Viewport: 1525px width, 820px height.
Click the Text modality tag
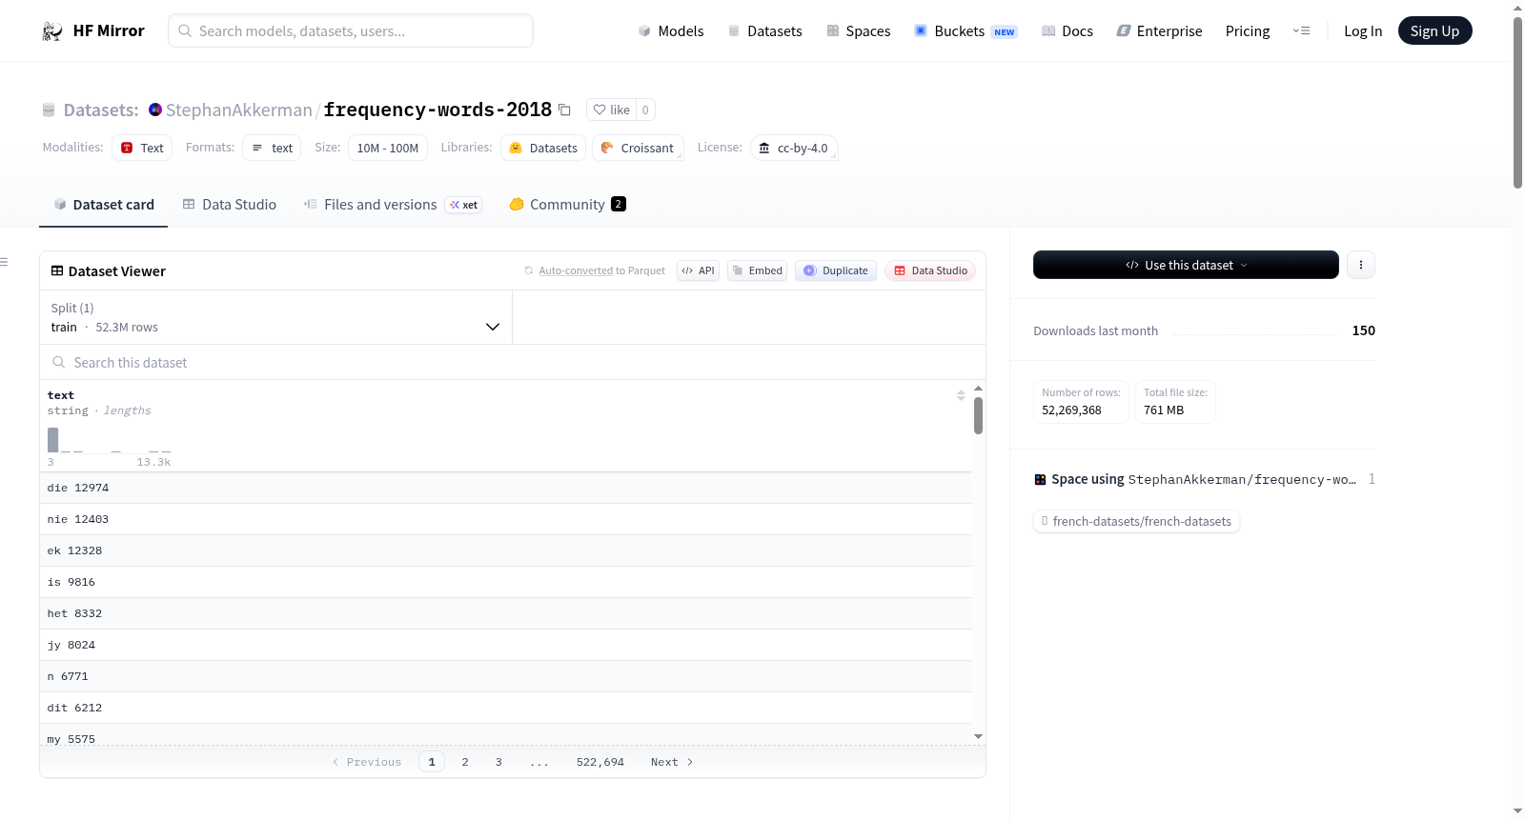[142, 148]
